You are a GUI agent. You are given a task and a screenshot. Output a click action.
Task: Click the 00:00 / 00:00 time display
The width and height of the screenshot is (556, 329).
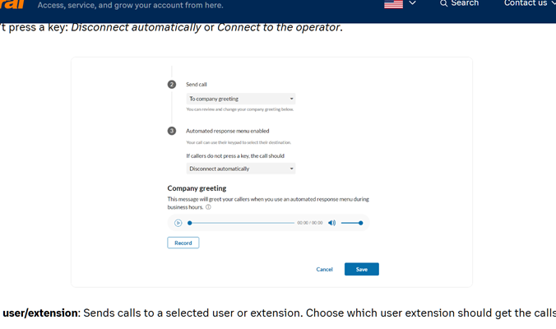[310, 223]
